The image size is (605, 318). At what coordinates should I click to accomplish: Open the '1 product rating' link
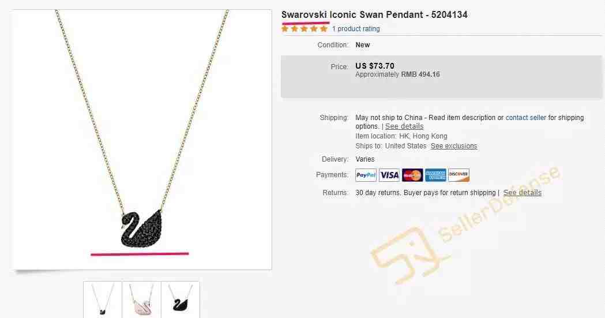356,28
